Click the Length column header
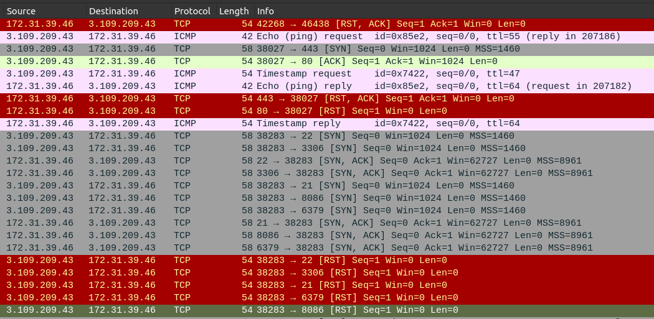 (x=234, y=11)
